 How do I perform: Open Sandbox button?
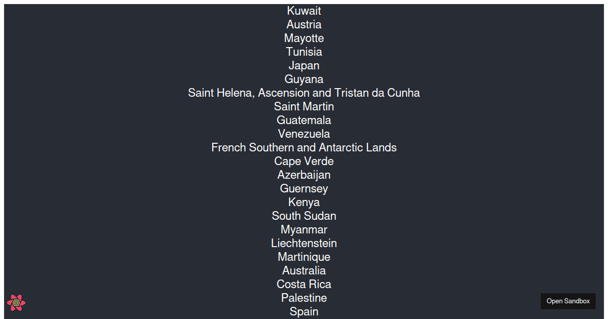[x=568, y=301]
